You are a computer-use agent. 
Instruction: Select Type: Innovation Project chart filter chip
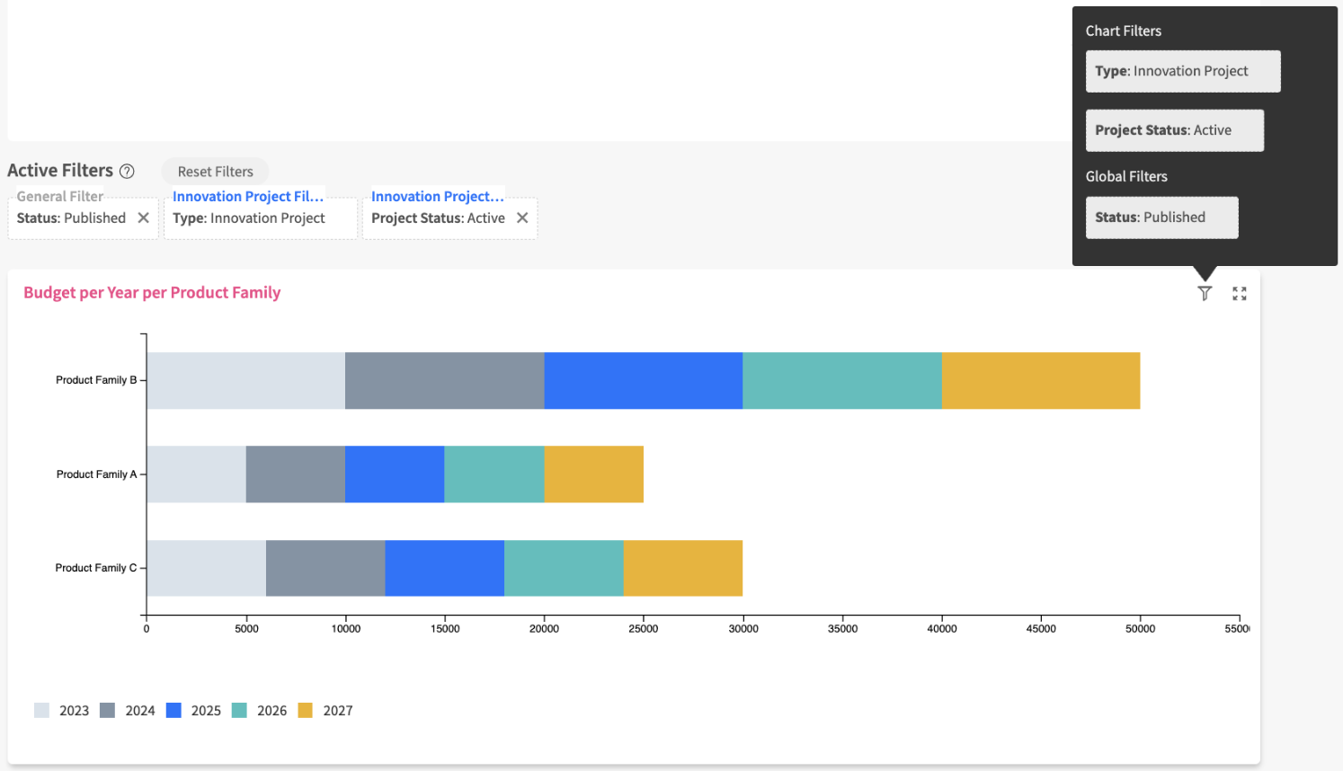[x=1182, y=72]
